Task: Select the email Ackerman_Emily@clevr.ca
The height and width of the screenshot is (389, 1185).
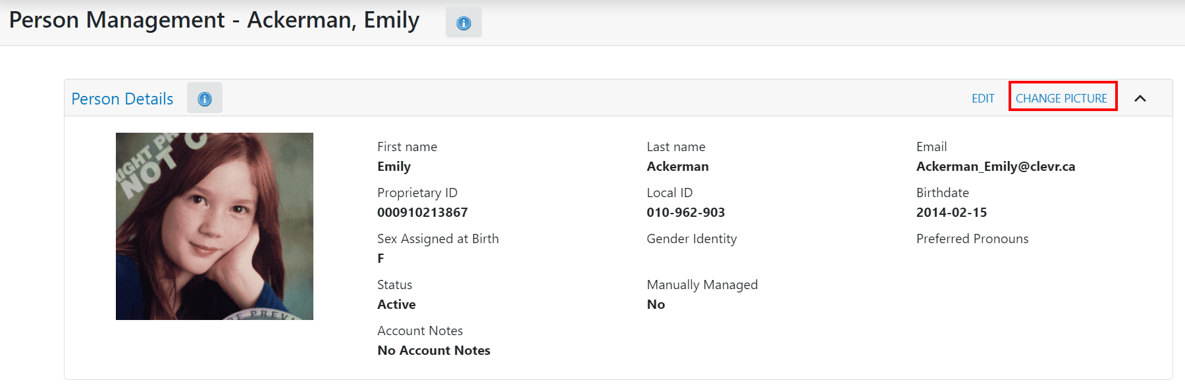Action: pyautogui.click(x=995, y=166)
